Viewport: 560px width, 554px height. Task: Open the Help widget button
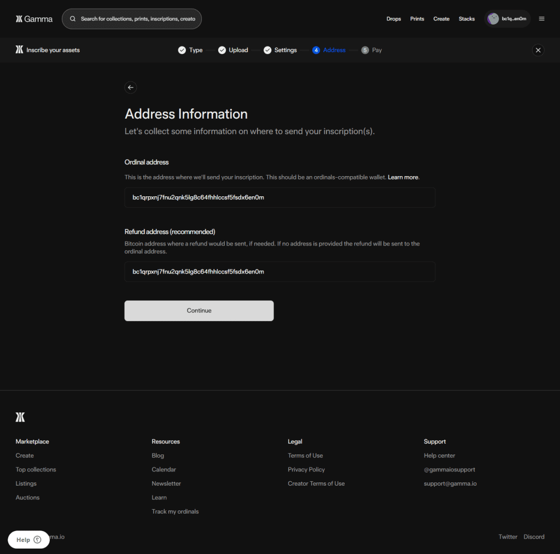(28, 540)
